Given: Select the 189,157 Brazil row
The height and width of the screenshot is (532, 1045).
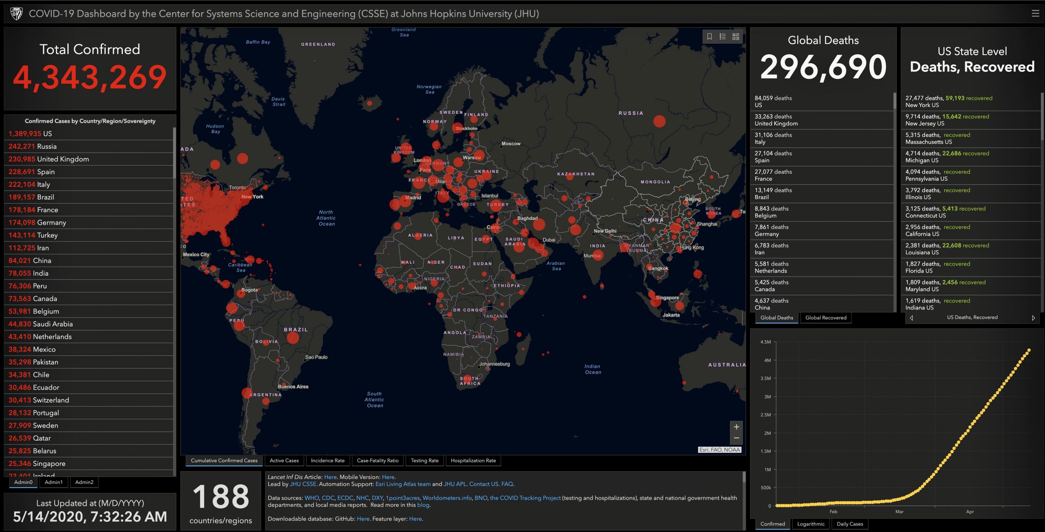Looking at the screenshot, I should (x=89, y=197).
